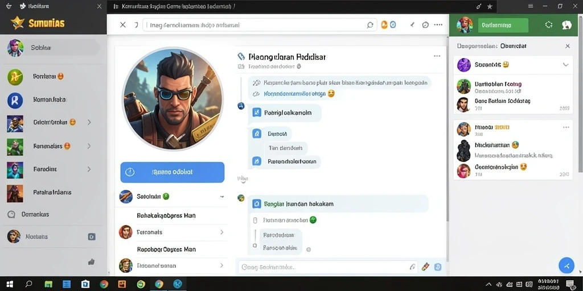
Task: Close the right side panel
Action: tap(568, 46)
